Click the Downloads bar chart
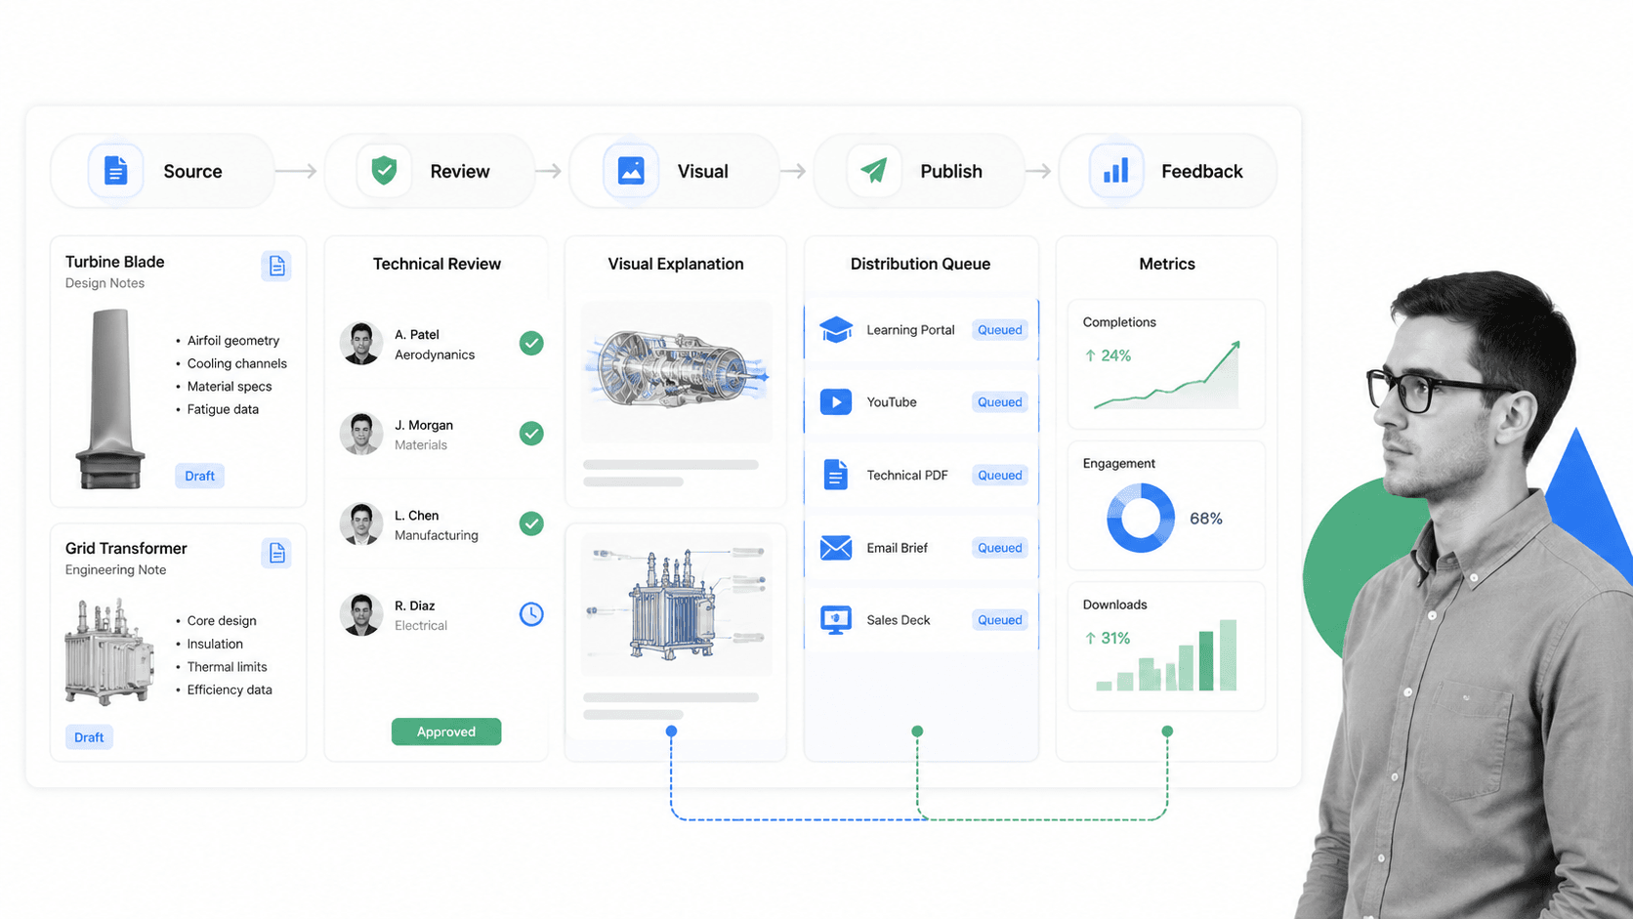Image resolution: width=1633 pixels, height=919 pixels. point(1166,655)
